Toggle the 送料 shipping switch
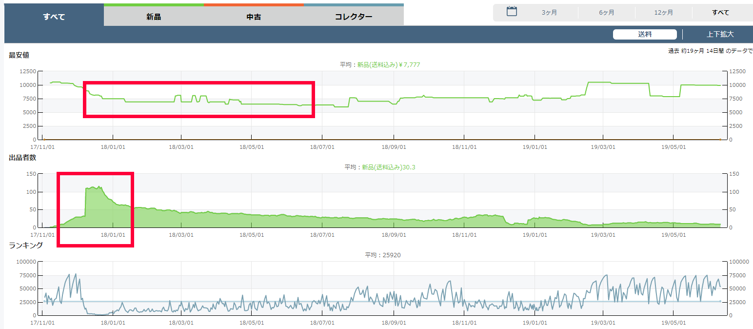 (645, 34)
